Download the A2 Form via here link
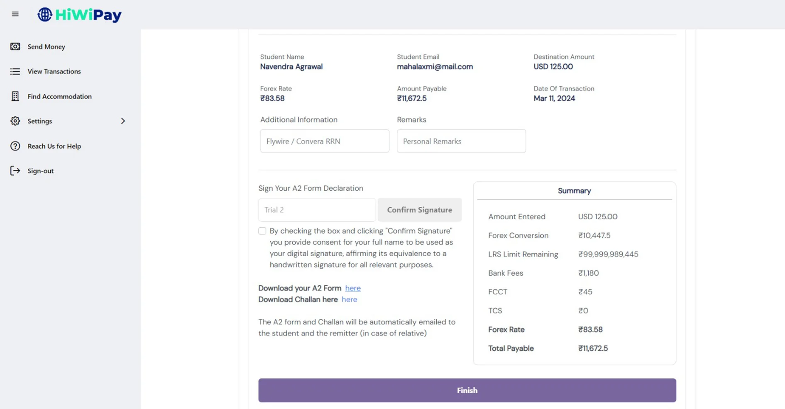The height and width of the screenshot is (409, 785). (x=353, y=288)
